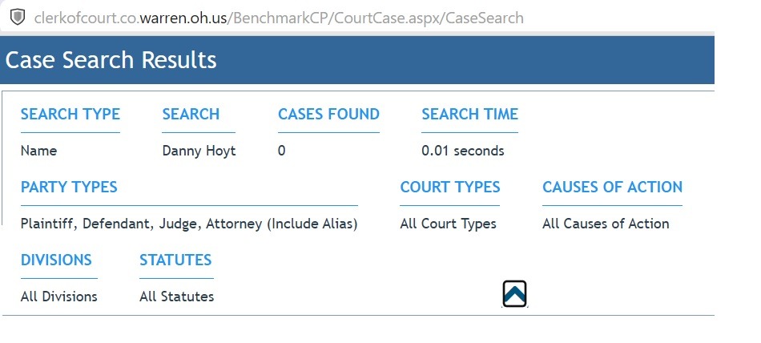Click the PARTY TYPES header

69,187
